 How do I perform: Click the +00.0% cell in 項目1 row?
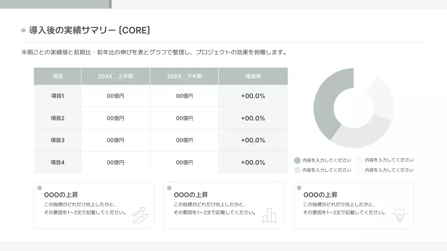253,96
